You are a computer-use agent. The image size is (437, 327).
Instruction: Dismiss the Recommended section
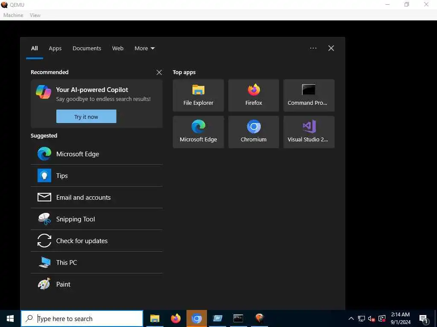click(159, 72)
